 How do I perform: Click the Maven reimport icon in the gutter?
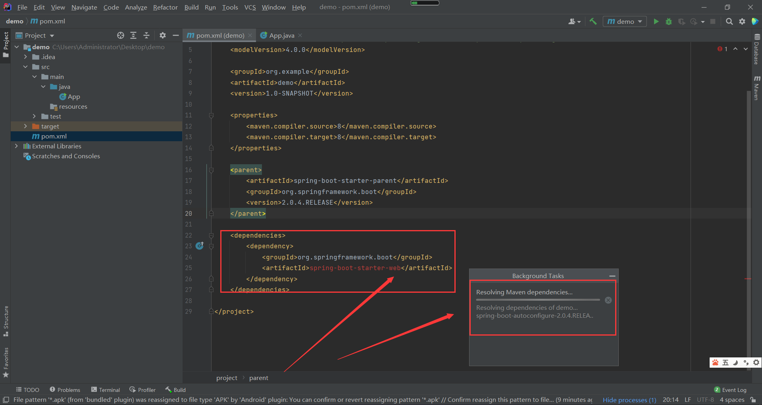(x=200, y=246)
